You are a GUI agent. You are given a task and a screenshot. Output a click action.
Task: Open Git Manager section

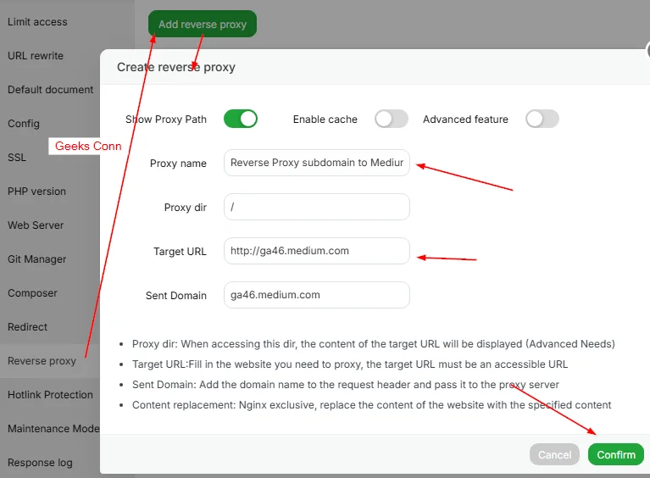[x=37, y=259]
